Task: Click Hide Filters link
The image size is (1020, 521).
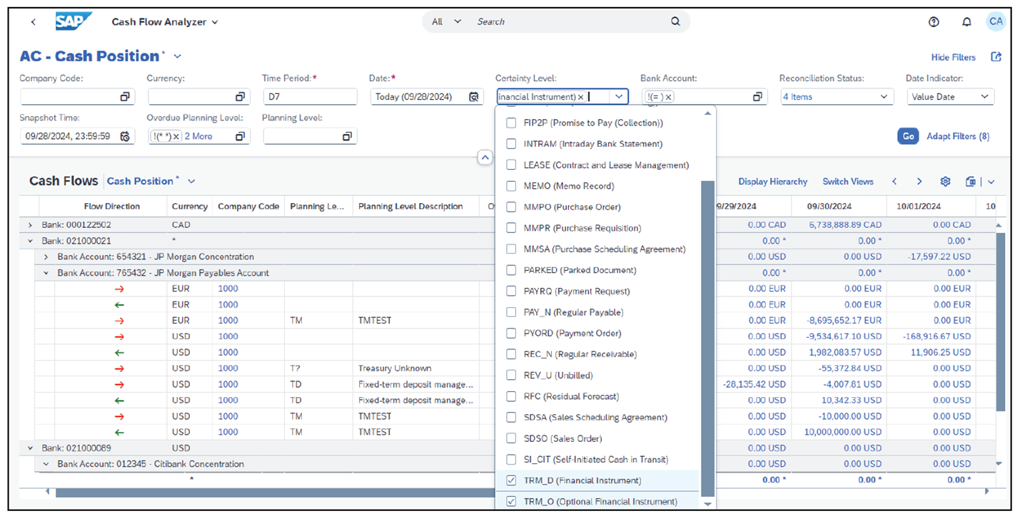Action: point(954,57)
